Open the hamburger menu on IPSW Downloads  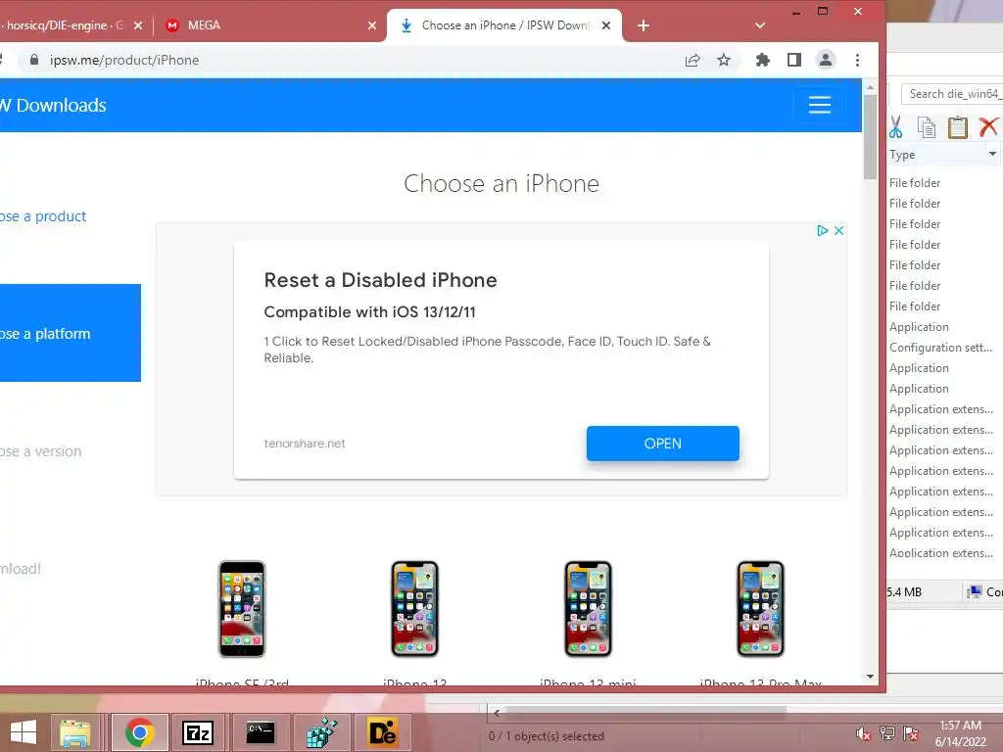click(x=819, y=105)
